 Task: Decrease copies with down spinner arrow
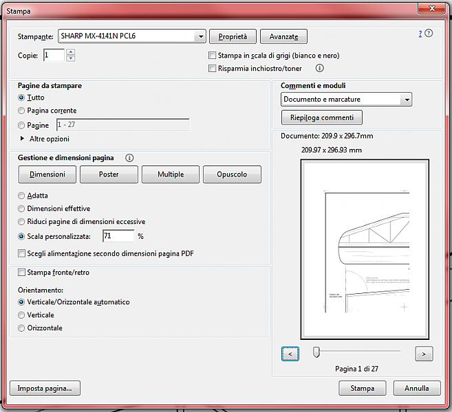pos(71,58)
